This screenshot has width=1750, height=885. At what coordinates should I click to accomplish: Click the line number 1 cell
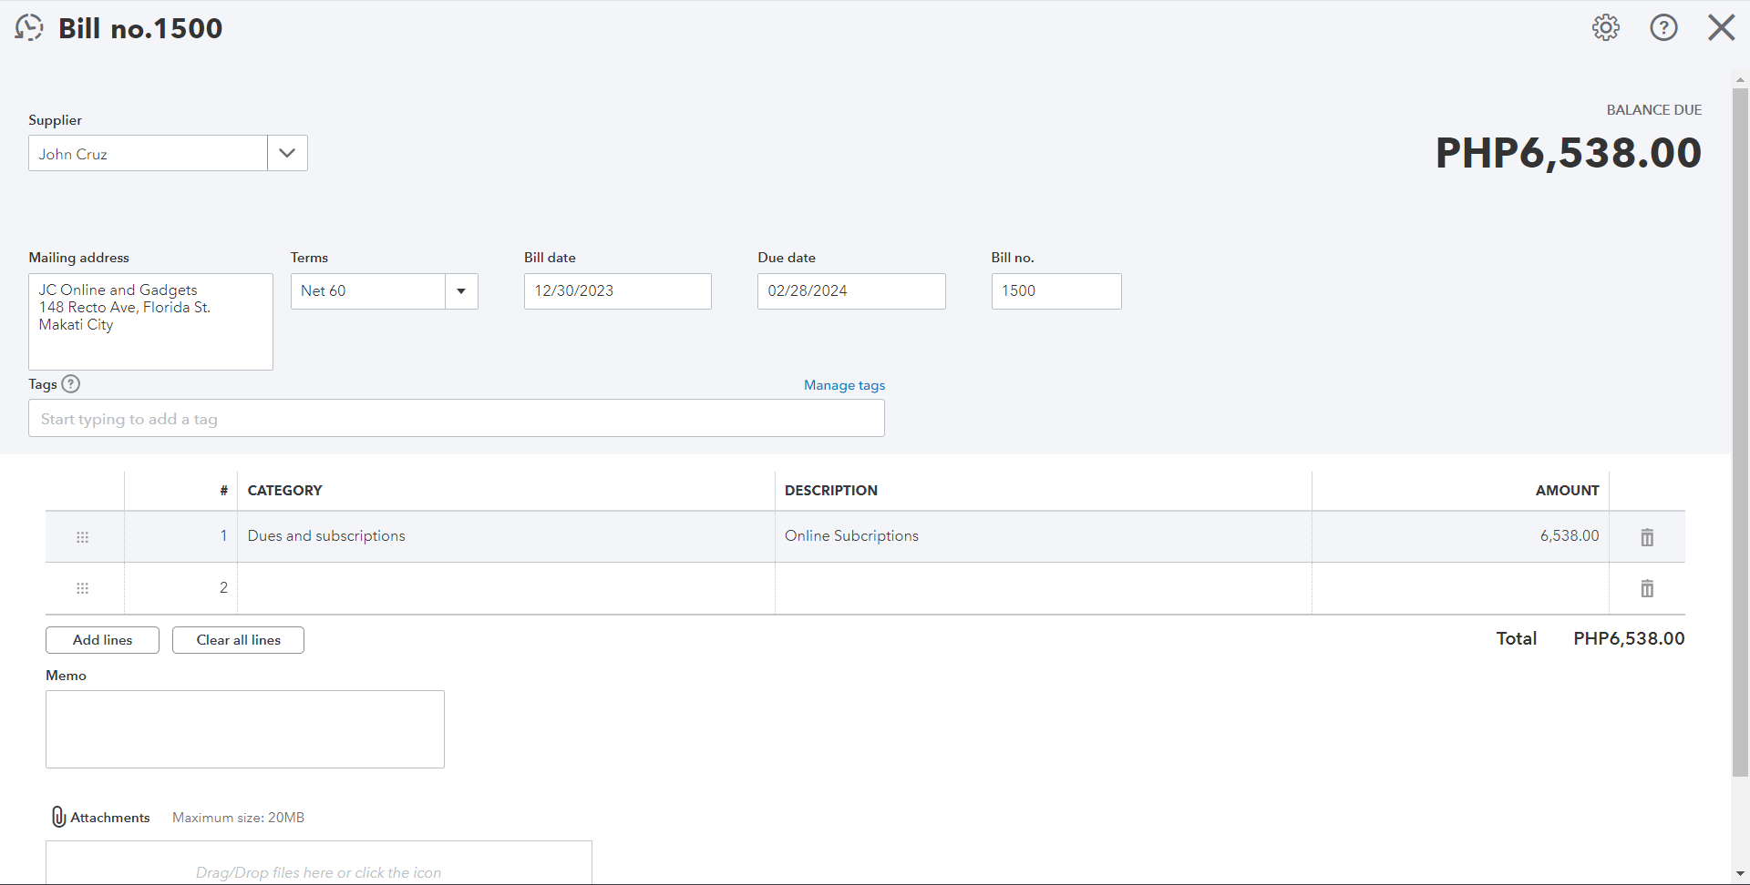(x=180, y=536)
